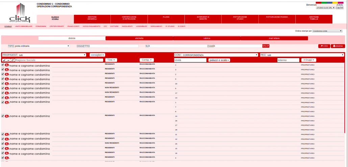The image size is (348, 167).
Task: Open details magnifier for unit 16 row
Action: pyautogui.click(x=7, y=153)
